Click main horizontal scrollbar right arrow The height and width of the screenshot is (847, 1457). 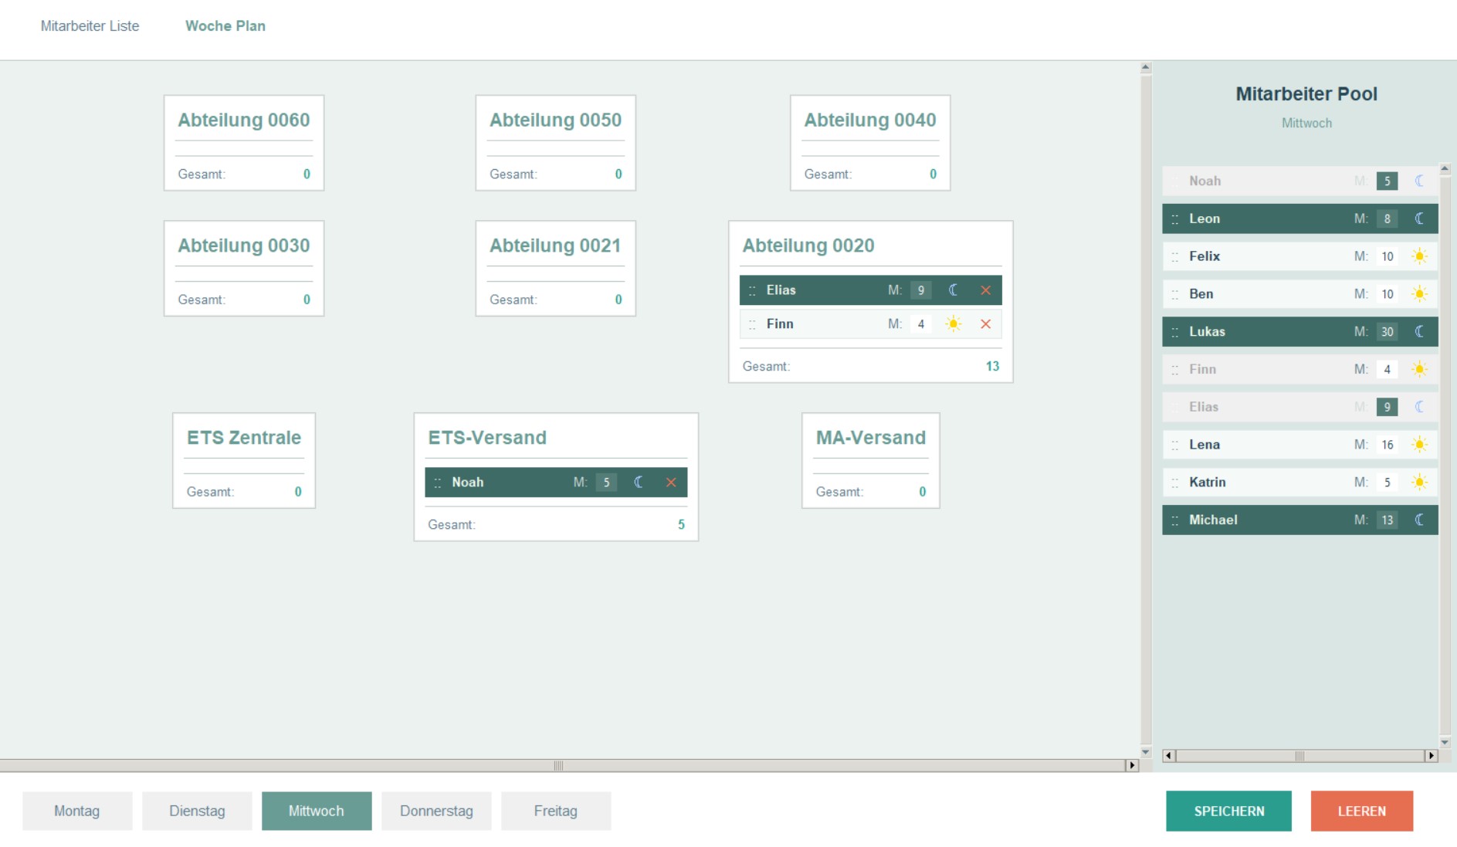click(x=1132, y=765)
